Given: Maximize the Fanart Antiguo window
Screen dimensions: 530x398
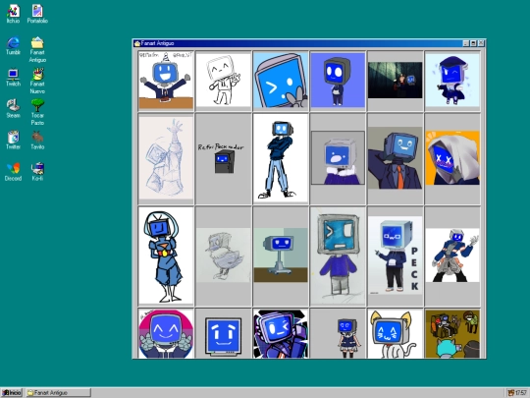Looking at the screenshot, I should click(x=473, y=43).
